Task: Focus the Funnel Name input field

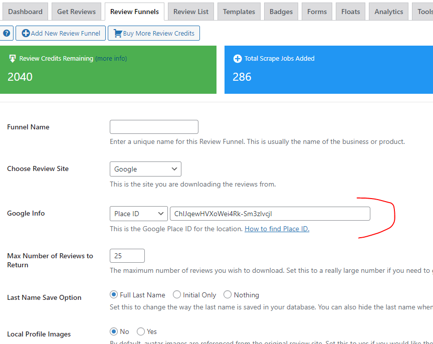Action: 154,127
